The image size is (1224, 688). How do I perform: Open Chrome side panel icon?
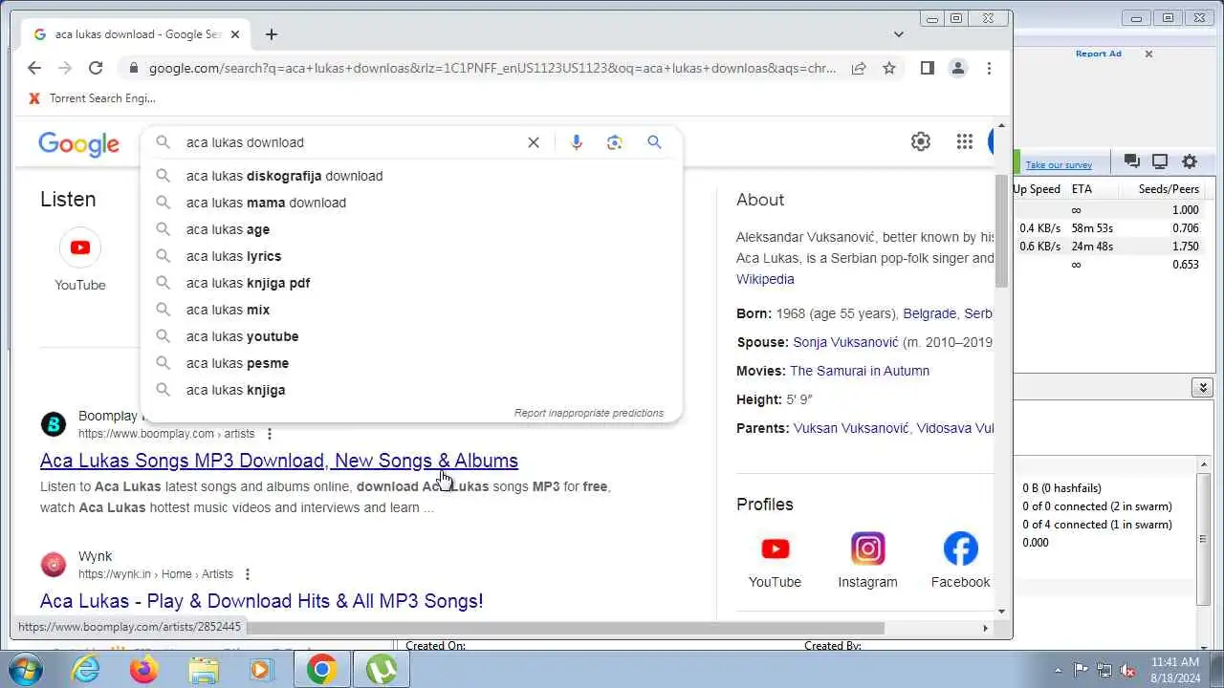point(927,68)
